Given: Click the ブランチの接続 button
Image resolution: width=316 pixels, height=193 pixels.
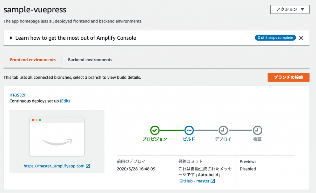Looking at the screenshot, I should tap(289, 77).
